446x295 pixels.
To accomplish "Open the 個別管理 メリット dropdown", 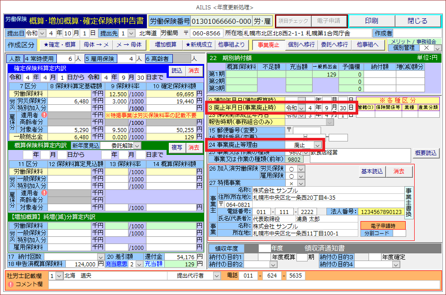I will coord(437,48).
